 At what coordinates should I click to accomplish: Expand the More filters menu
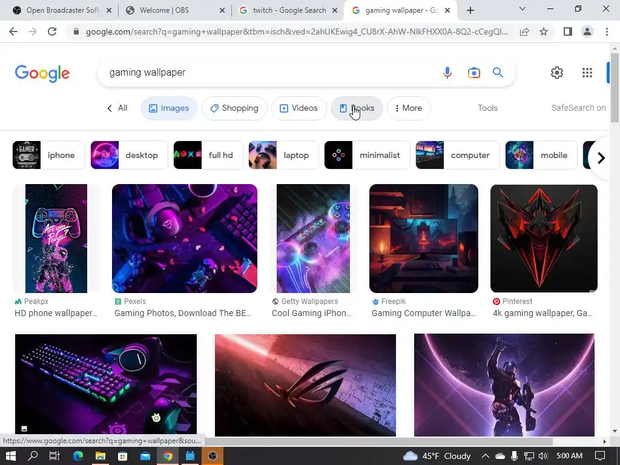tap(409, 108)
